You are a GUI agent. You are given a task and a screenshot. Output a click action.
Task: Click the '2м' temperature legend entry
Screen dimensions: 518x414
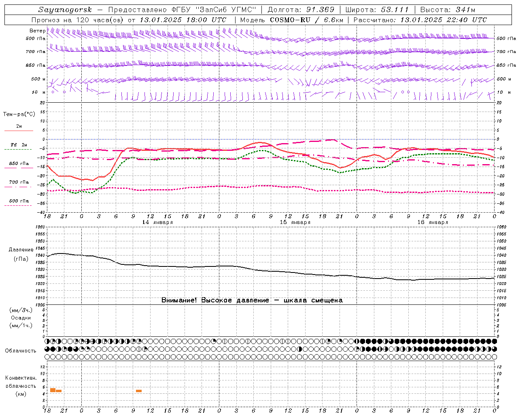coord(19,126)
